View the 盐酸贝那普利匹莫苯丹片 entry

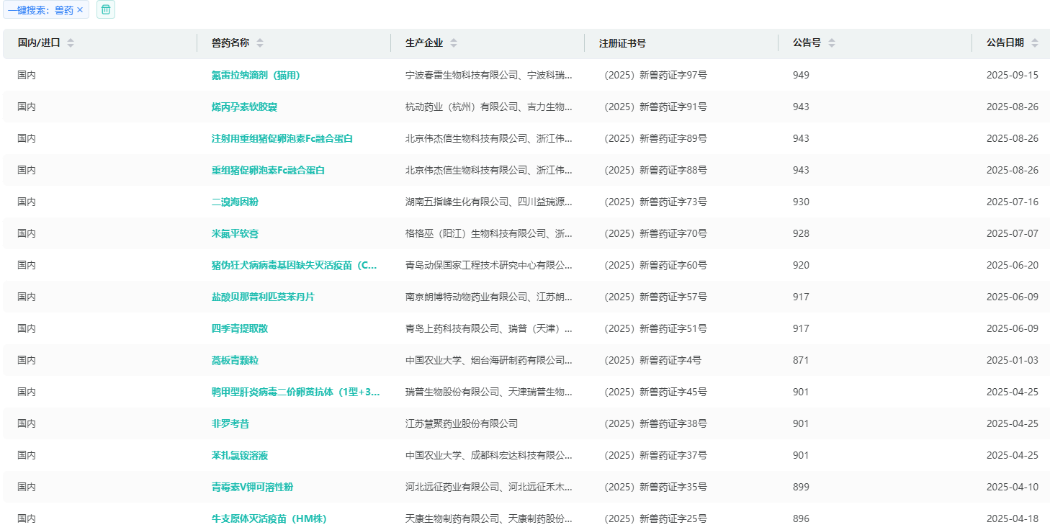click(x=263, y=297)
